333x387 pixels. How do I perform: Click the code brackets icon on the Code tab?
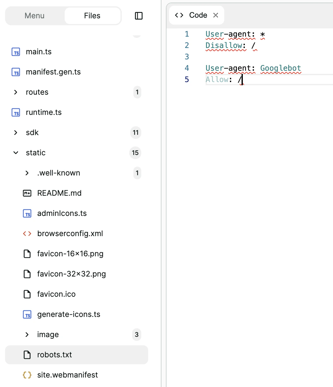(179, 15)
